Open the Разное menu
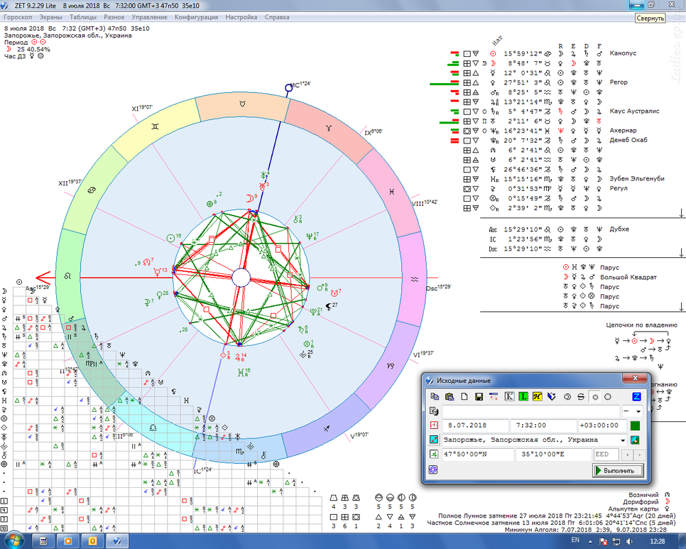This screenshot has height=549, width=686. (x=114, y=17)
